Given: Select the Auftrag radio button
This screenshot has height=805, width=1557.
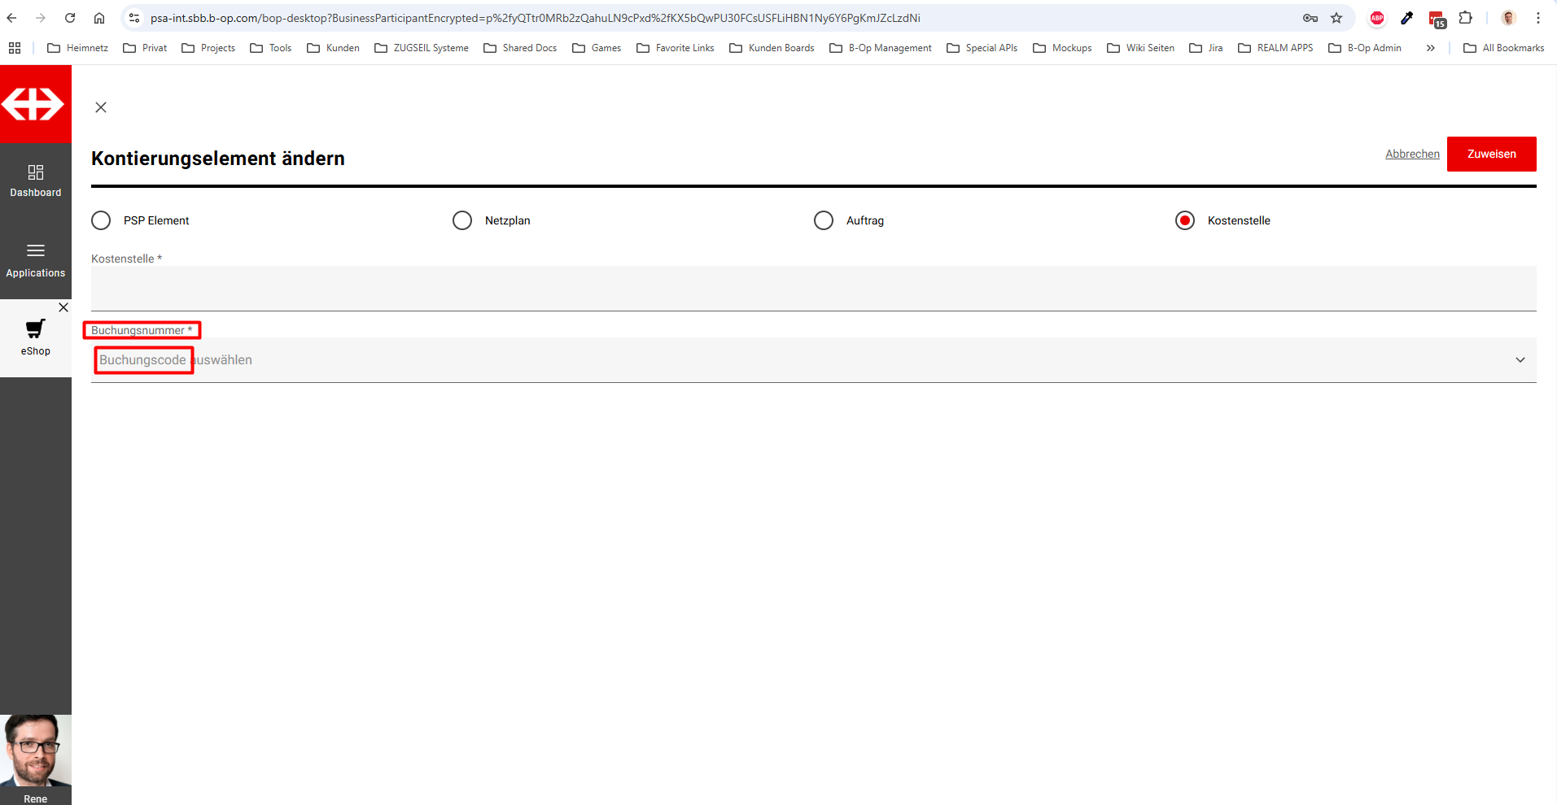Looking at the screenshot, I should point(824,220).
